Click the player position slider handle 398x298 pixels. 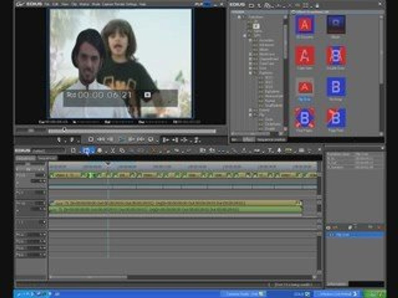[x=64, y=130]
